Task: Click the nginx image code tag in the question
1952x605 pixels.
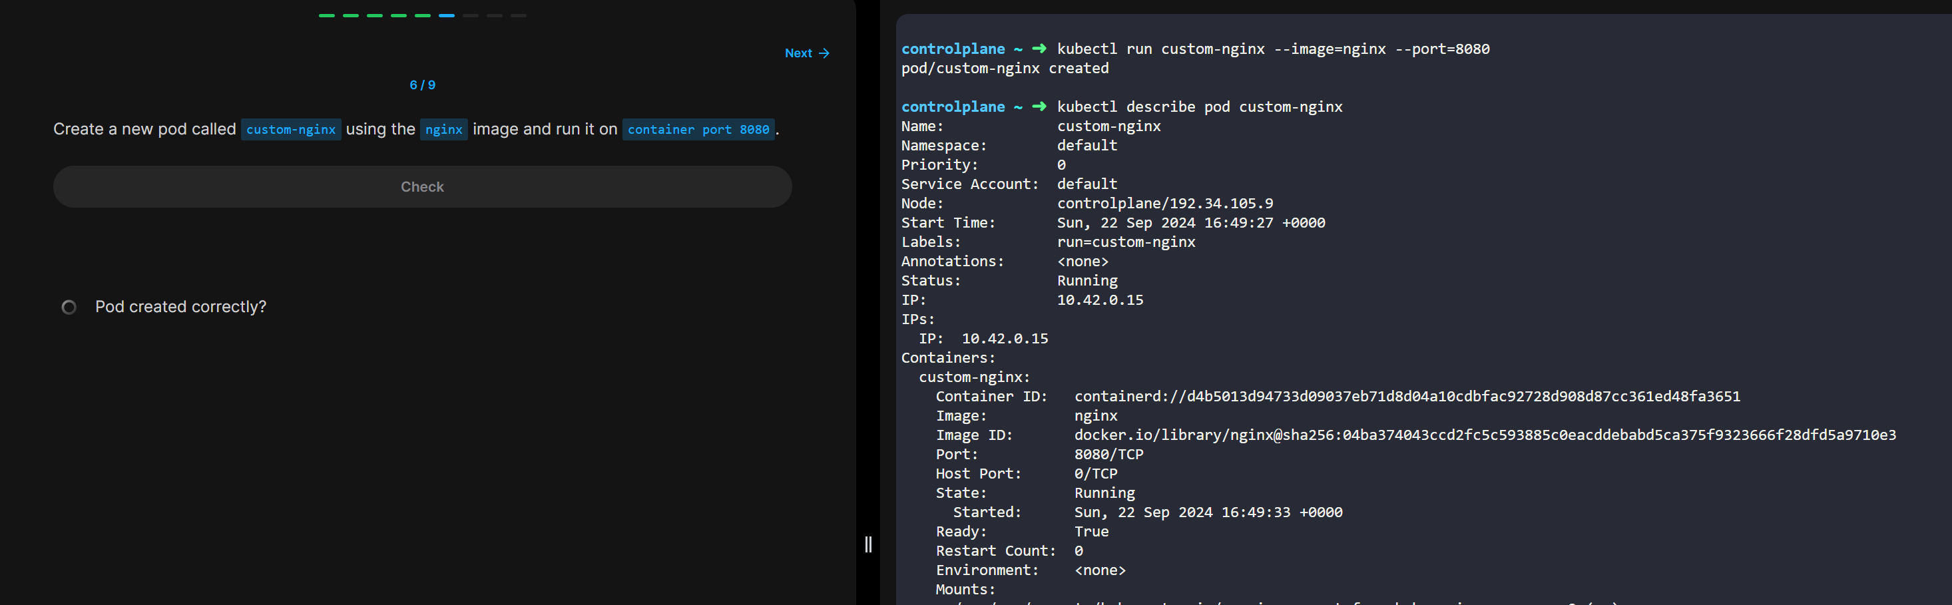Action: pyautogui.click(x=444, y=130)
